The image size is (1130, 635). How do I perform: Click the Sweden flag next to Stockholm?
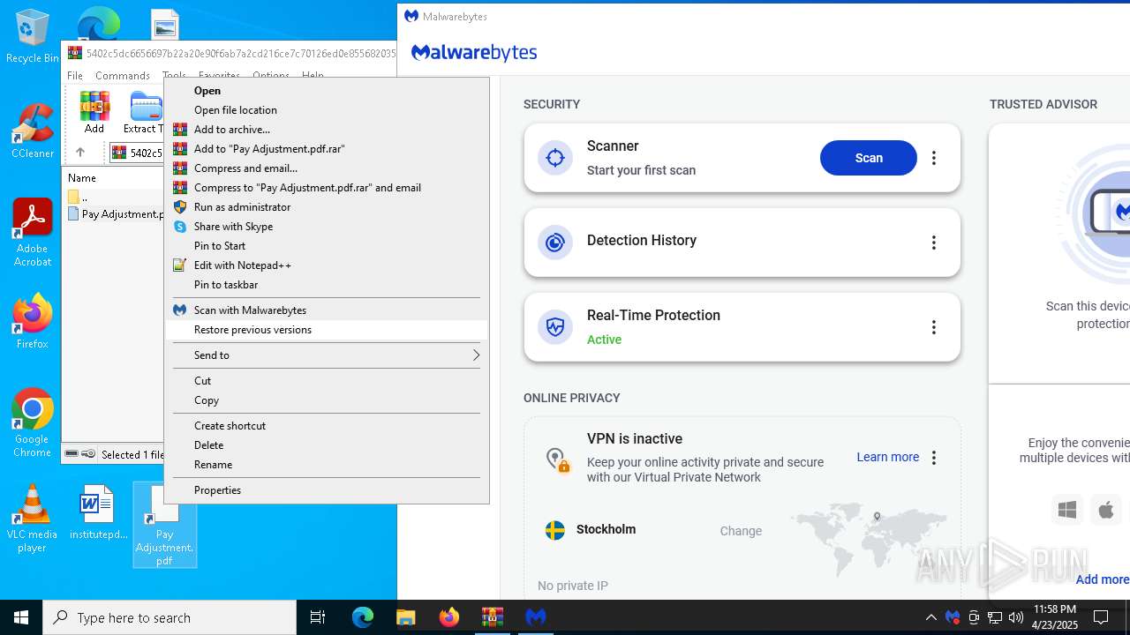[555, 530]
